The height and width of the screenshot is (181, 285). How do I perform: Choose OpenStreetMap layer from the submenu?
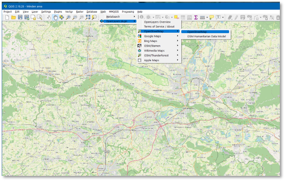coord(197,31)
